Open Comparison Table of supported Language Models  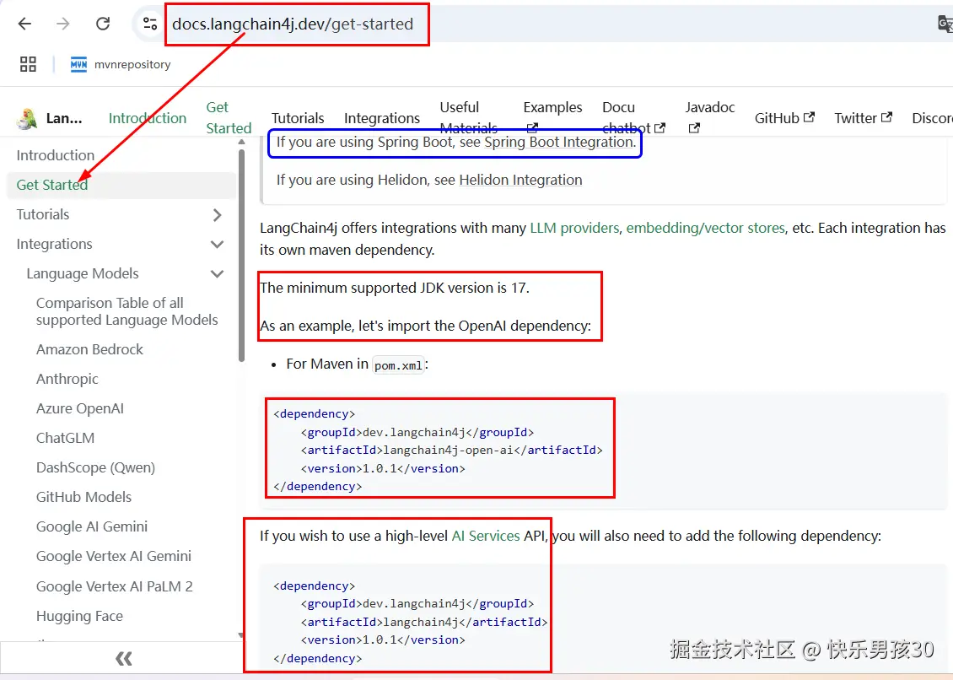[x=127, y=311]
